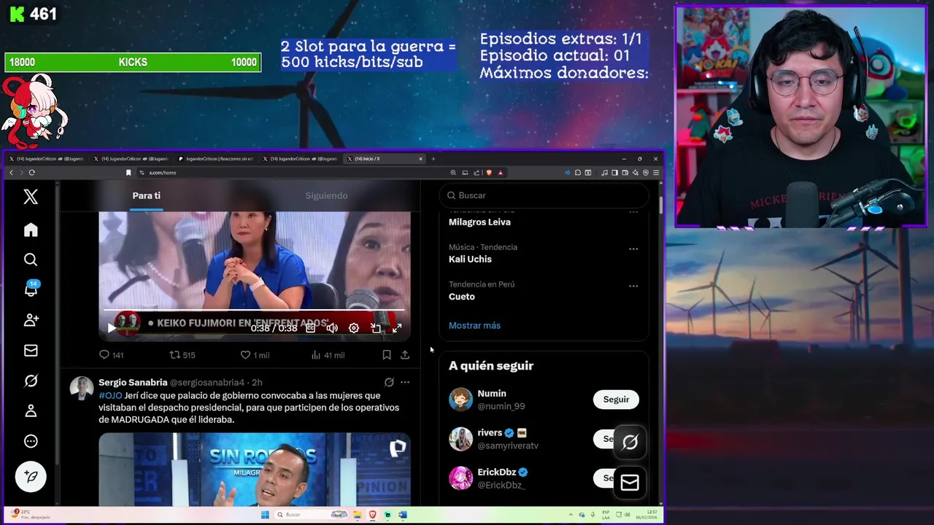934x525 pixels.
Task: Open Sin Rodeos video thumbnail
Action: (255, 469)
